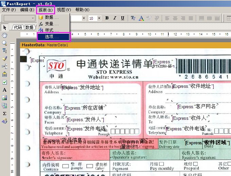Expand the style dropdown at toolbar left
This screenshot has height=176, width=231.
coord(33,18)
